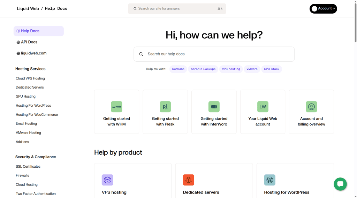
Task: Open Two Factor Authentication sidebar link
Action: tap(36, 193)
